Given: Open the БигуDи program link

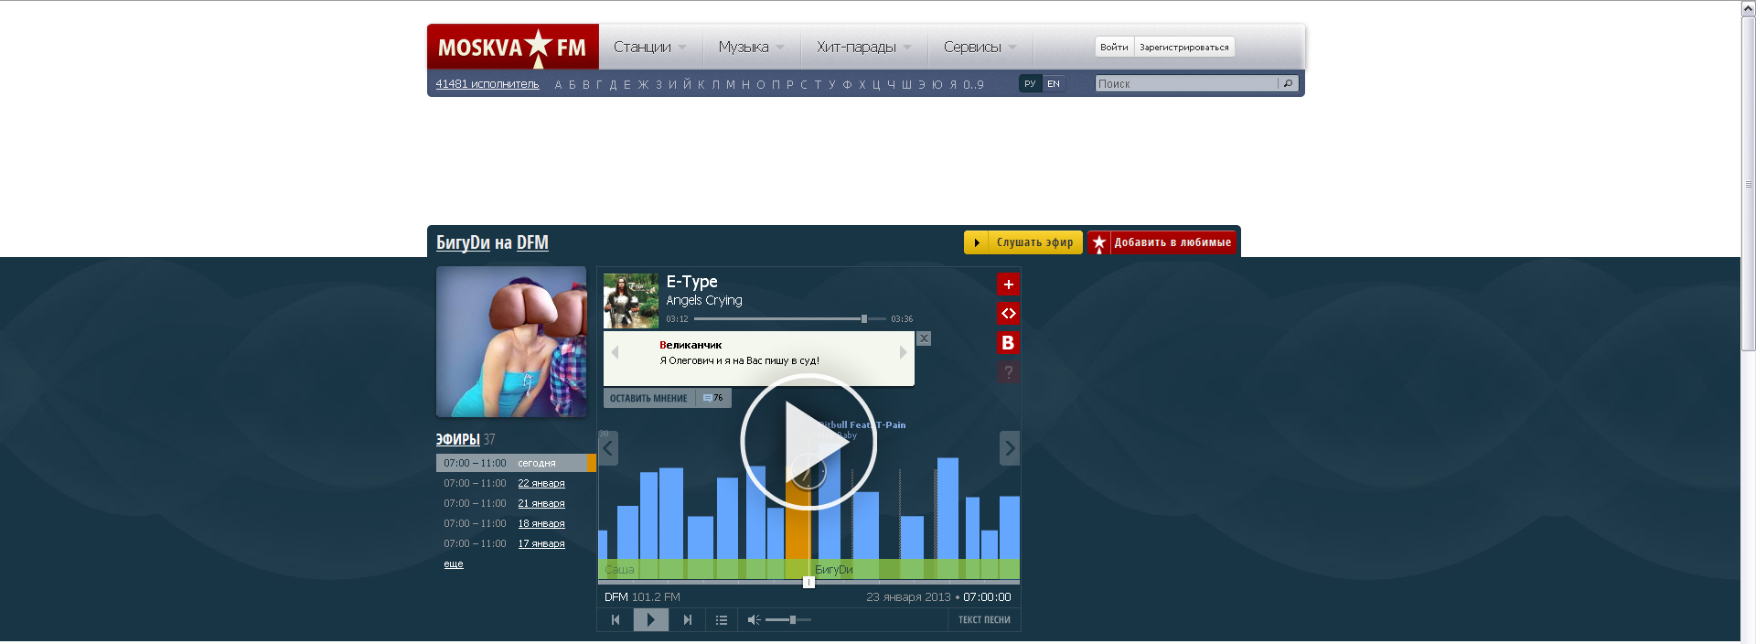Looking at the screenshot, I should (x=463, y=242).
